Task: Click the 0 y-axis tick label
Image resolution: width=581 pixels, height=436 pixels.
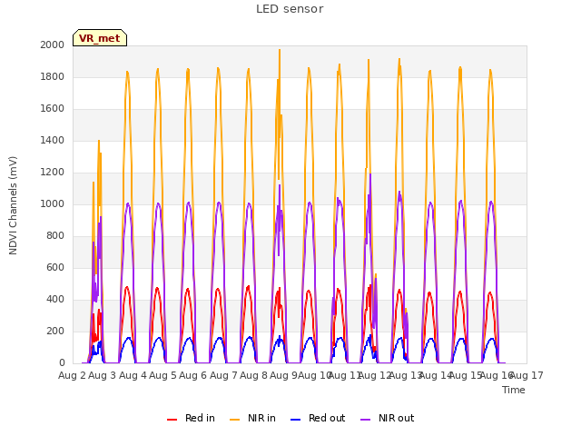Action: click(x=62, y=363)
